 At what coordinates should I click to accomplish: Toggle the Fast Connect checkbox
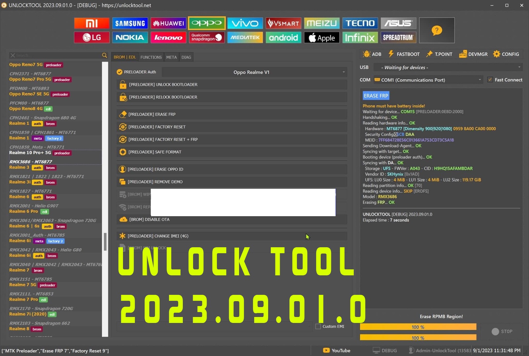coord(490,80)
